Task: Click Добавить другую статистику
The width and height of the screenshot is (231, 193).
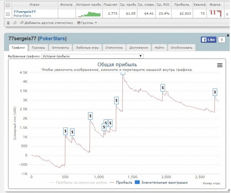Action: click(x=47, y=23)
